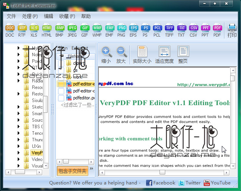241x191 pixels.
Task: Convert to JPEG format
Action: click(x=72, y=30)
